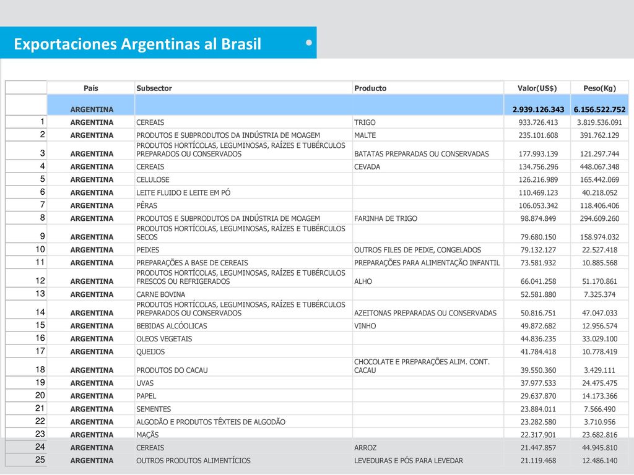Select total value 2.939.126.343
Image resolution: width=634 pixels, height=475 pixels.
[x=538, y=109]
